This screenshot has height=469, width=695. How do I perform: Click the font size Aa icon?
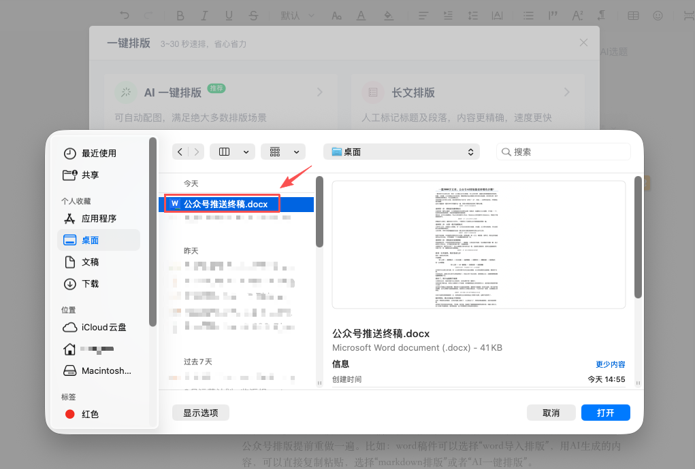pos(336,16)
